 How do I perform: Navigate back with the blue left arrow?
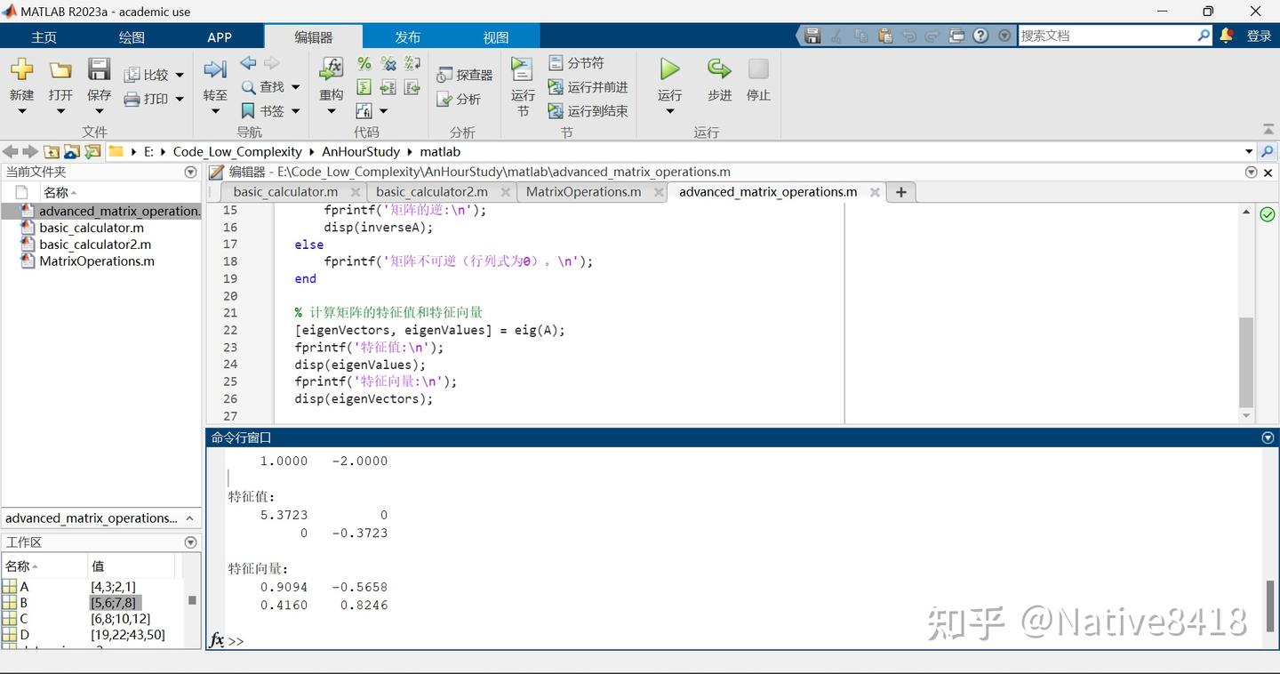249,63
